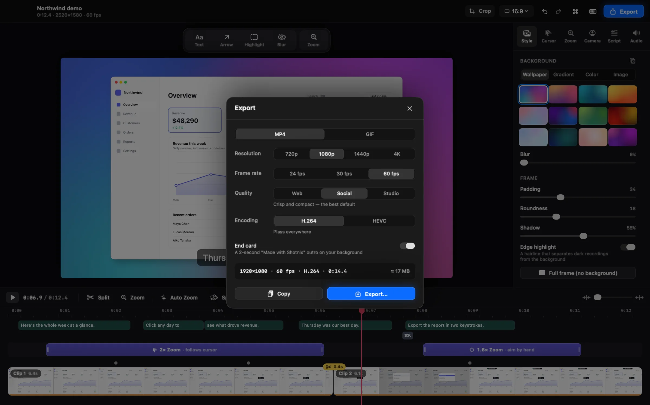Image resolution: width=650 pixels, height=405 pixels.
Task: Click the background Blur slider handle
Action: (524, 163)
